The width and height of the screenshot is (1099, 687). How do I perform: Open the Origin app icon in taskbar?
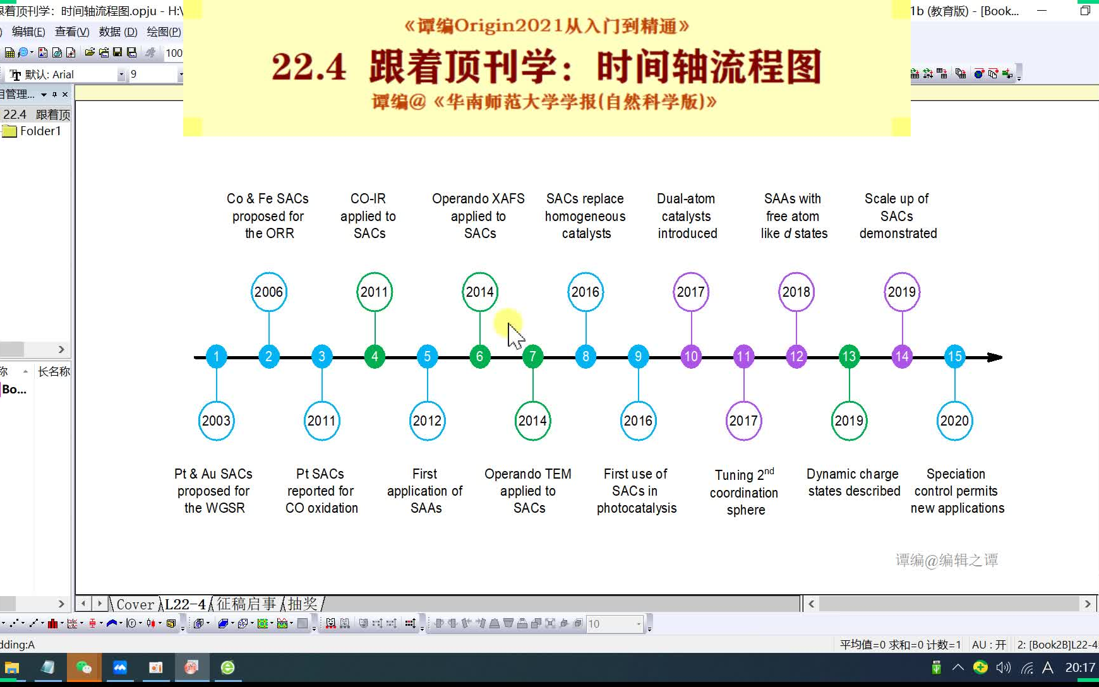(x=191, y=667)
